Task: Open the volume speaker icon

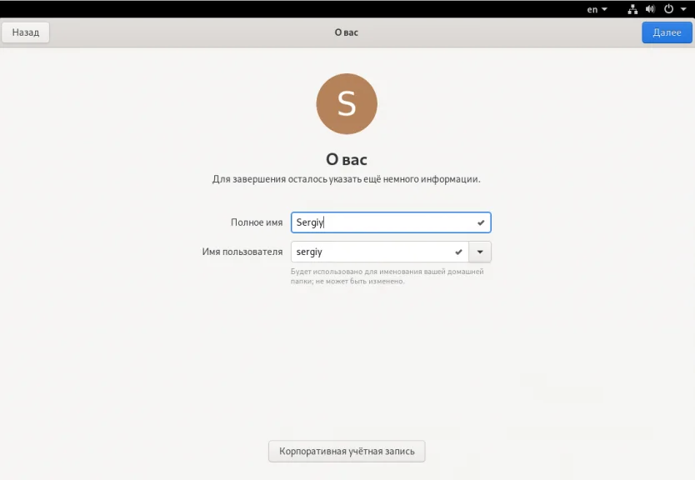Action: tap(650, 9)
